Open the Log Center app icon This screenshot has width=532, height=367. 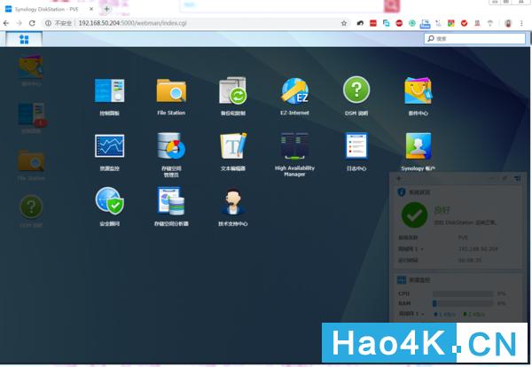356,146
